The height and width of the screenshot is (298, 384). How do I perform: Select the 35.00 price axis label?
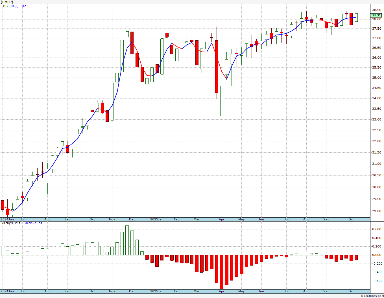(376, 78)
